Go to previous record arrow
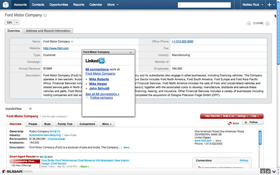 [x=249, y=23]
